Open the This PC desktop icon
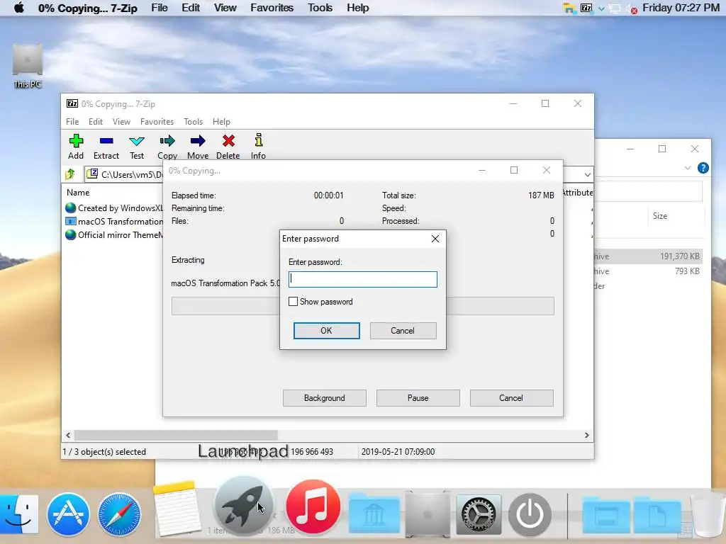726x544 pixels. coord(28,66)
